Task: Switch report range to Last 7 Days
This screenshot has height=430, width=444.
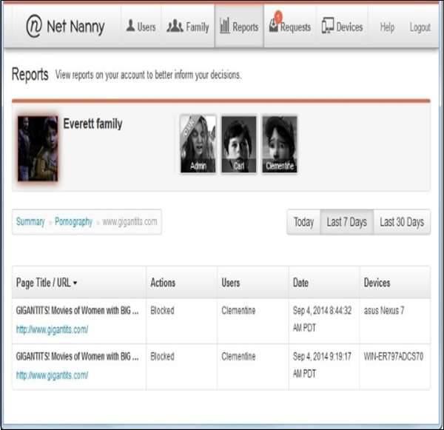Action: click(346, 222)
